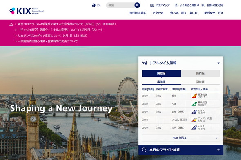Click the ANA NH973 airline logo icon

[194, 112]
